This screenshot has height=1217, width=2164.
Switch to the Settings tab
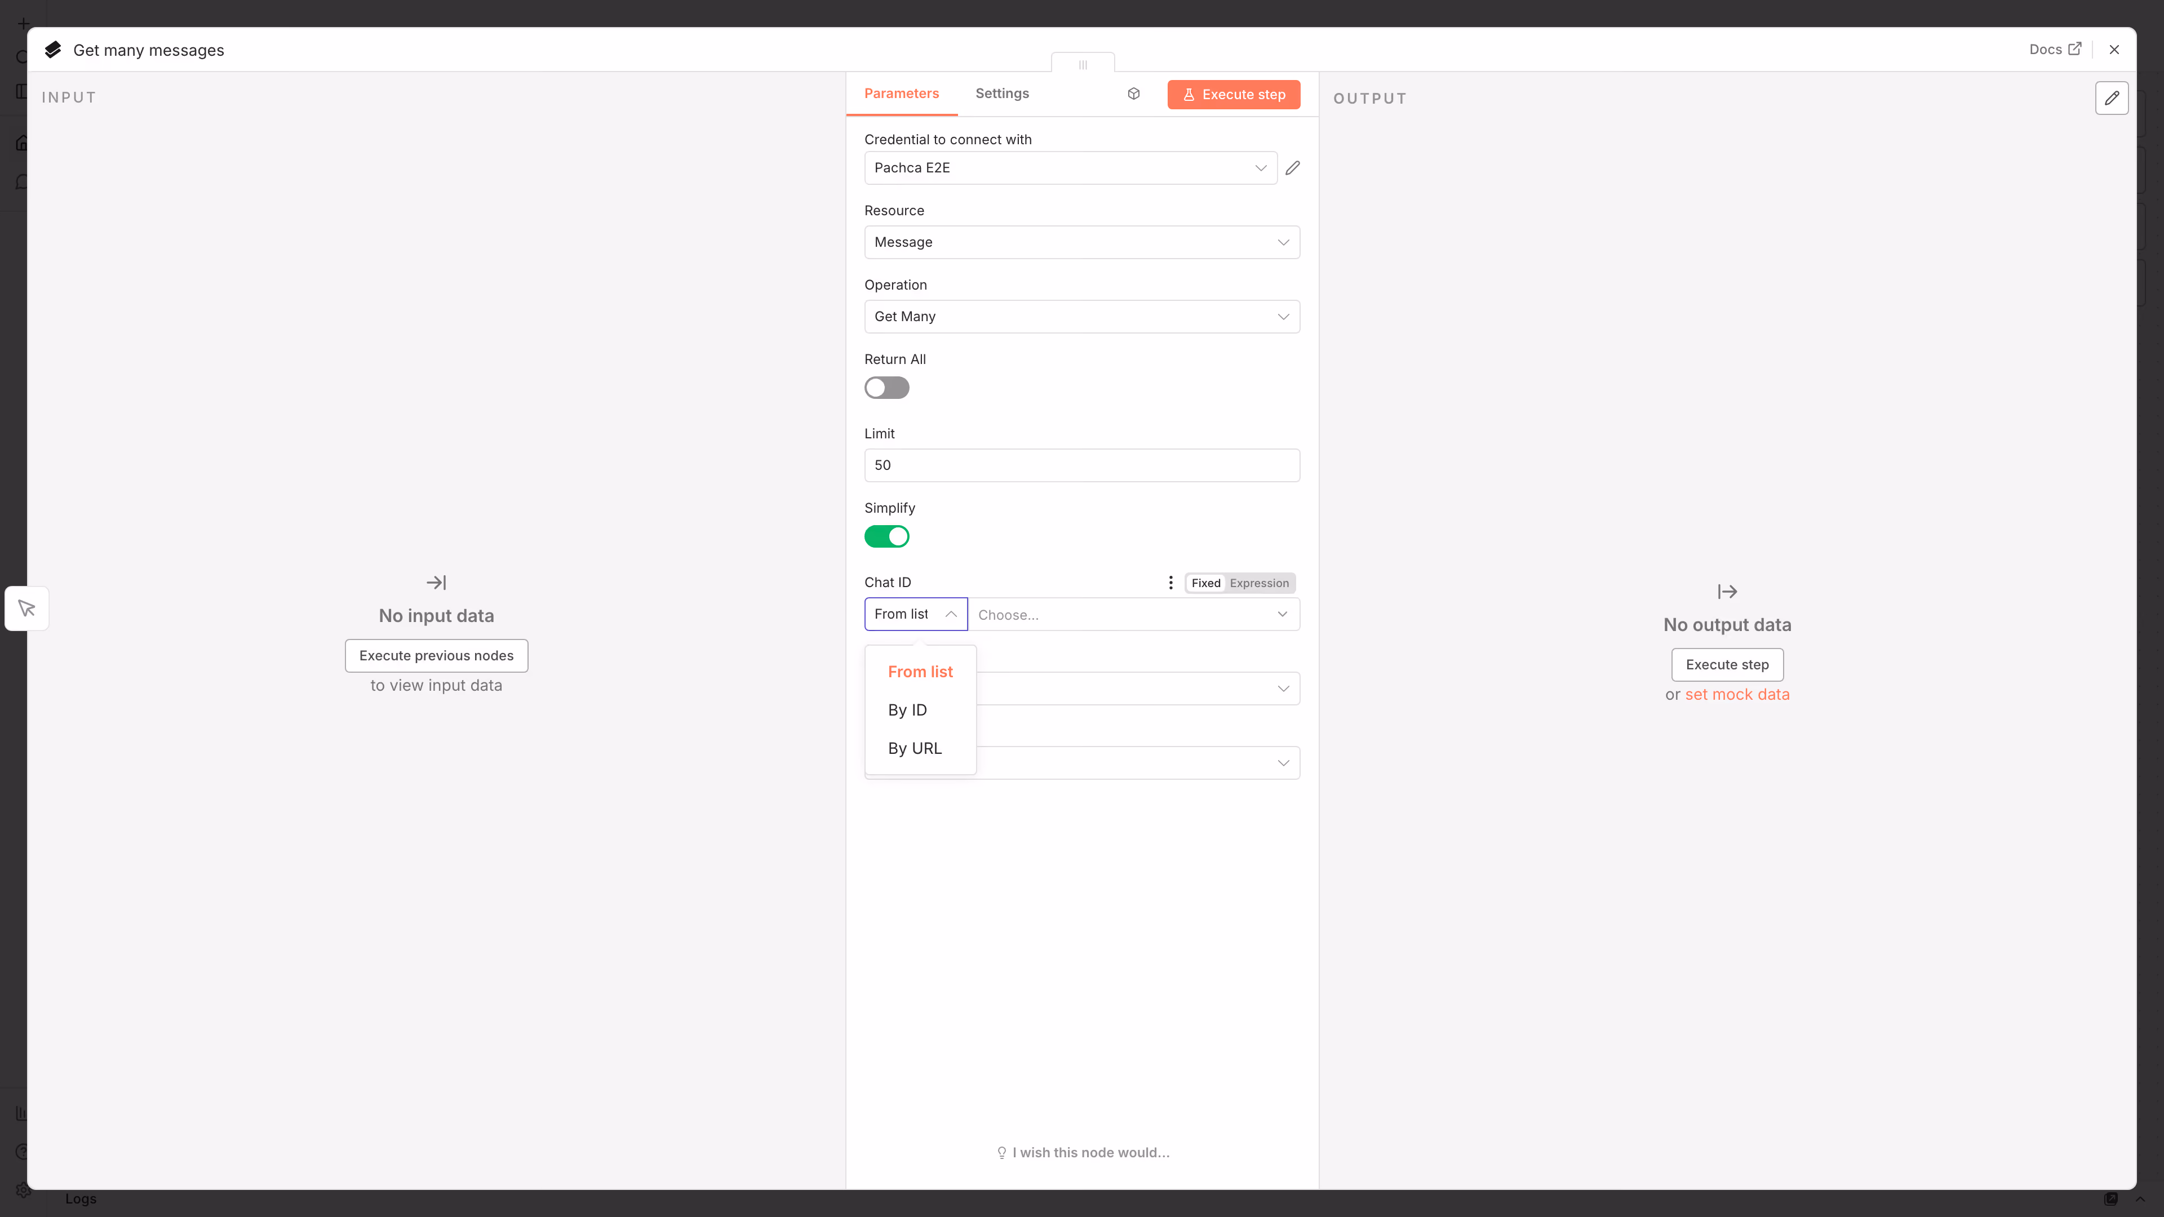[1001, 94]
